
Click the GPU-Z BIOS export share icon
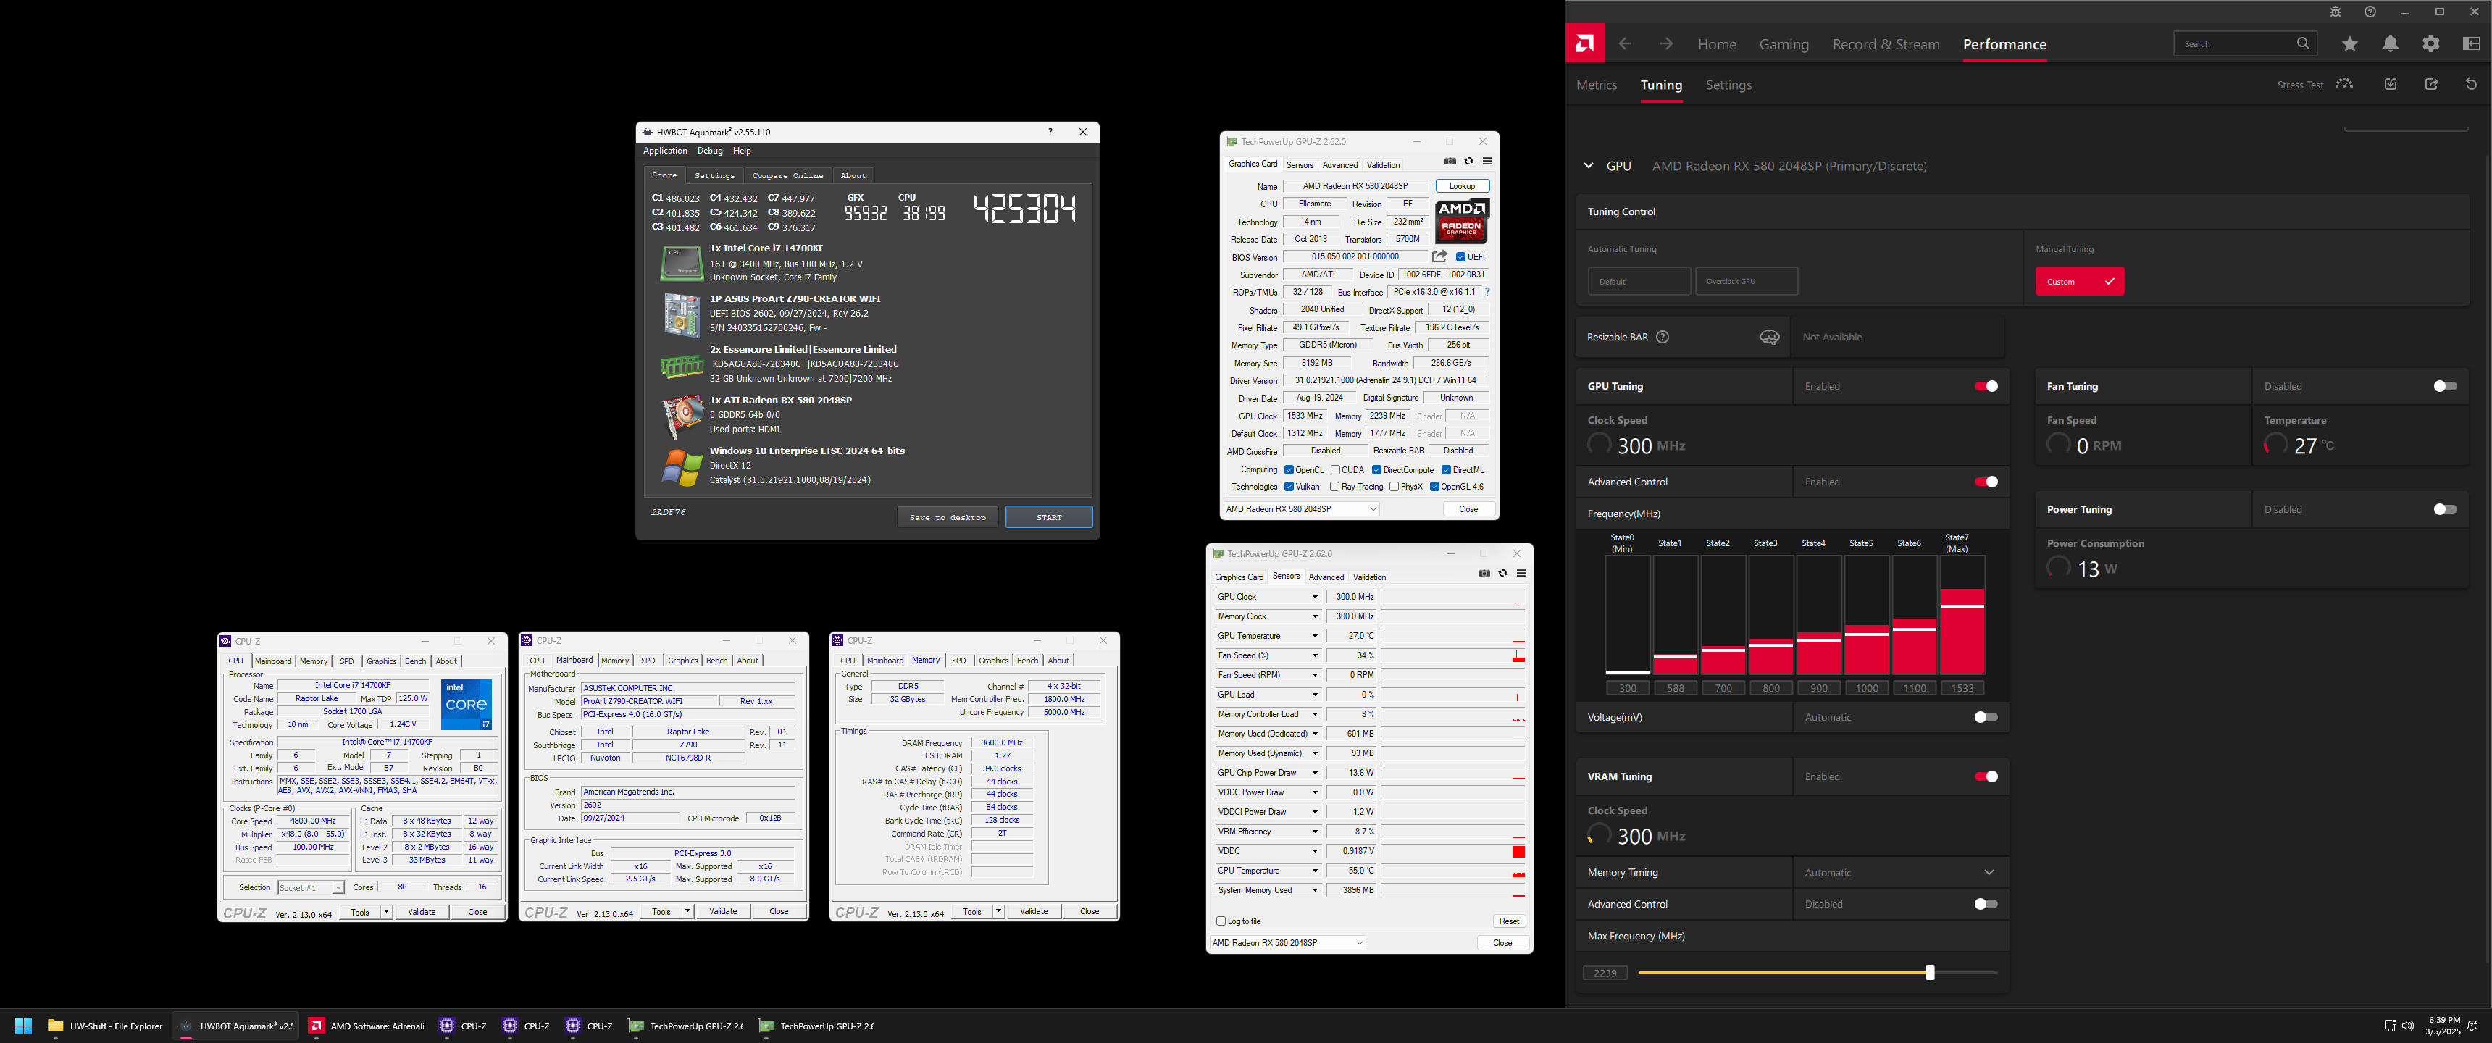[1439, 256]
